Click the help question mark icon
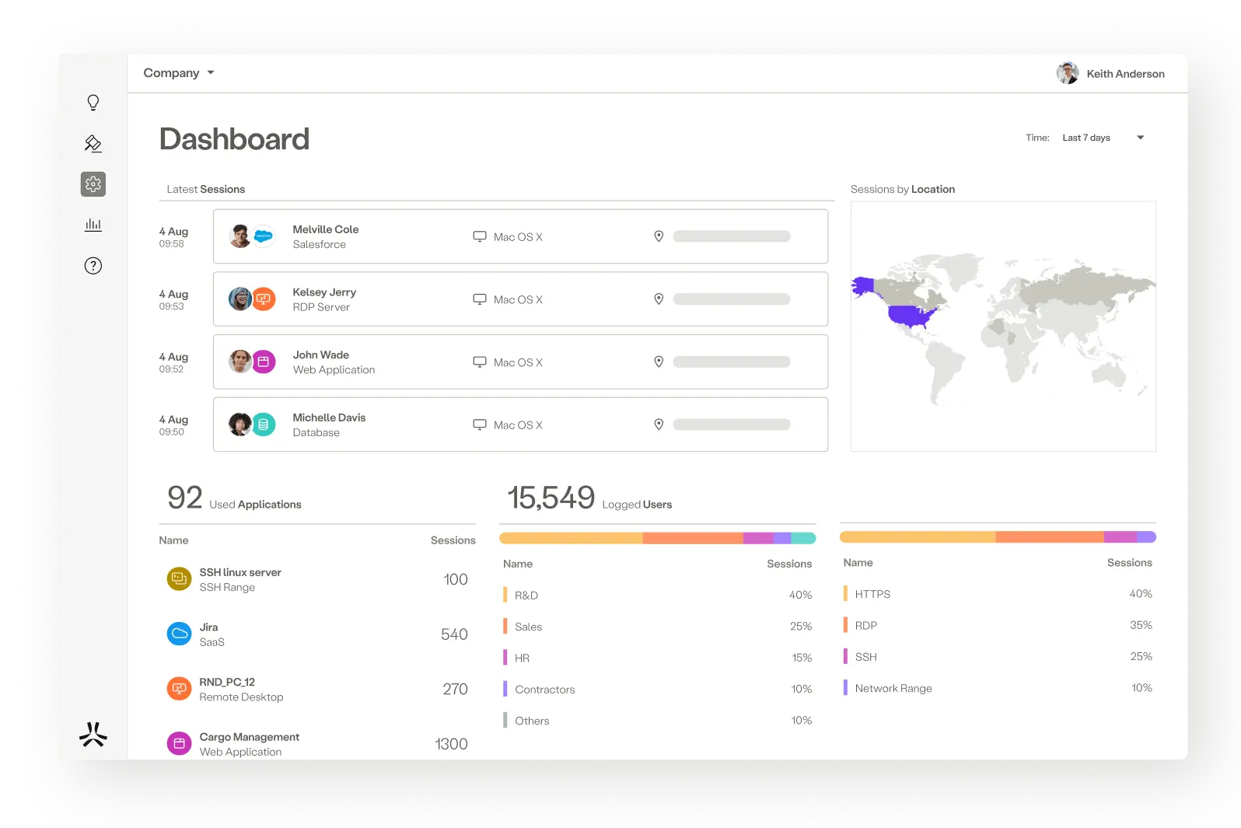The image size is (1241, 828). (x=93, y=266)
